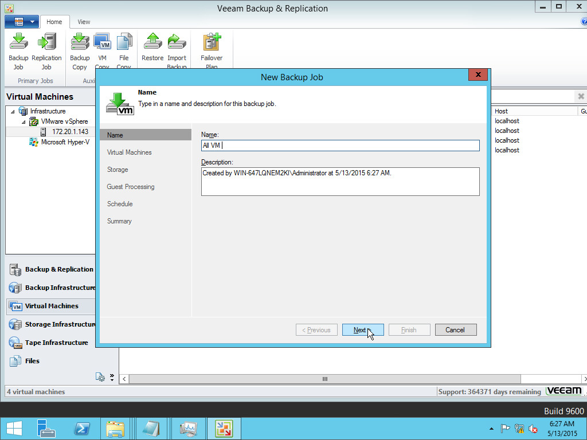Click the Action Center flag icon
The height and width of the screenshot is (440, 587).
[505, 429]
